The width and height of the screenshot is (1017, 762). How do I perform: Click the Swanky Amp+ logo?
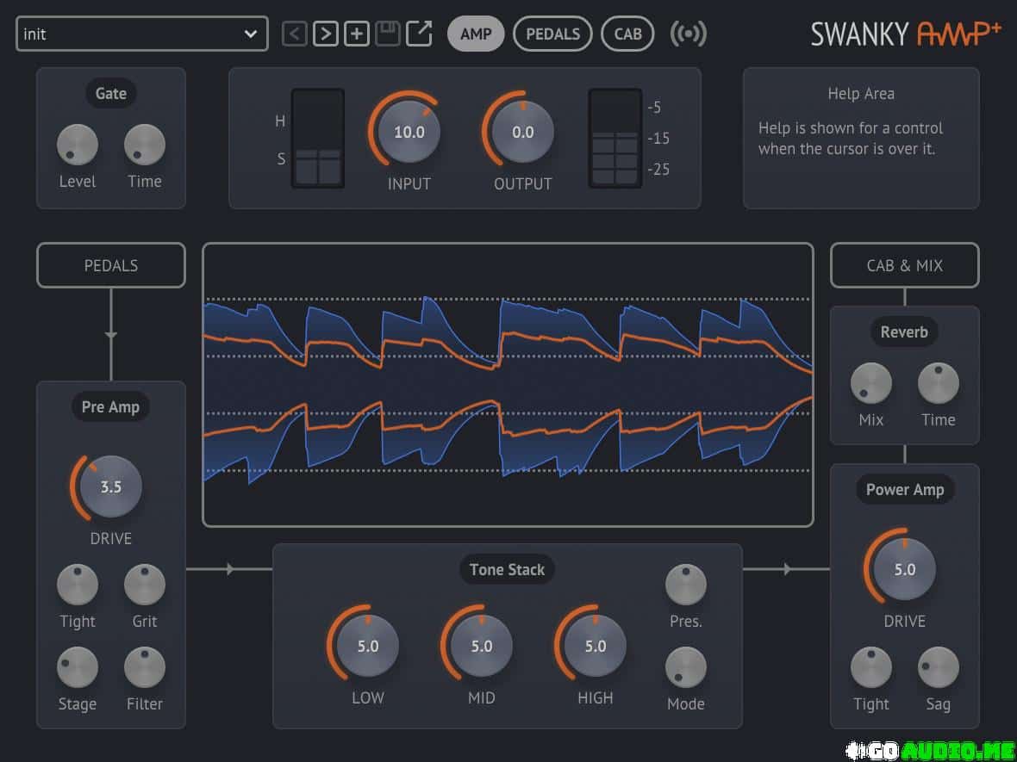(x=906, y=34)
